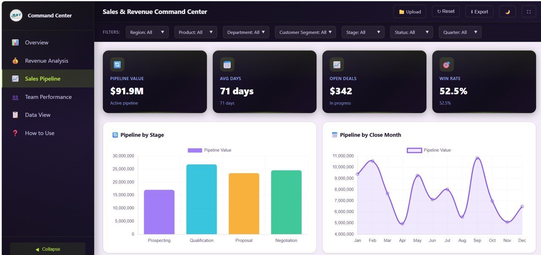Click the September peak on the close month chart
Screen dimensions: 541x255
477,157
